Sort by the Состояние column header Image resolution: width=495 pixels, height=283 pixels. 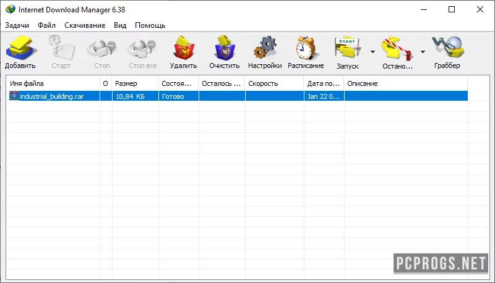click(178, 83)
